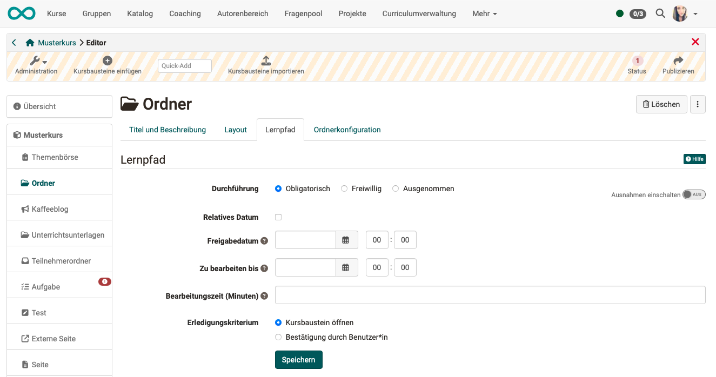The width and height of the screenshot is (716, 377).
Task: Click the help icon beside Bearbeitungszeit (Minuten)
Action: [264, 295]
